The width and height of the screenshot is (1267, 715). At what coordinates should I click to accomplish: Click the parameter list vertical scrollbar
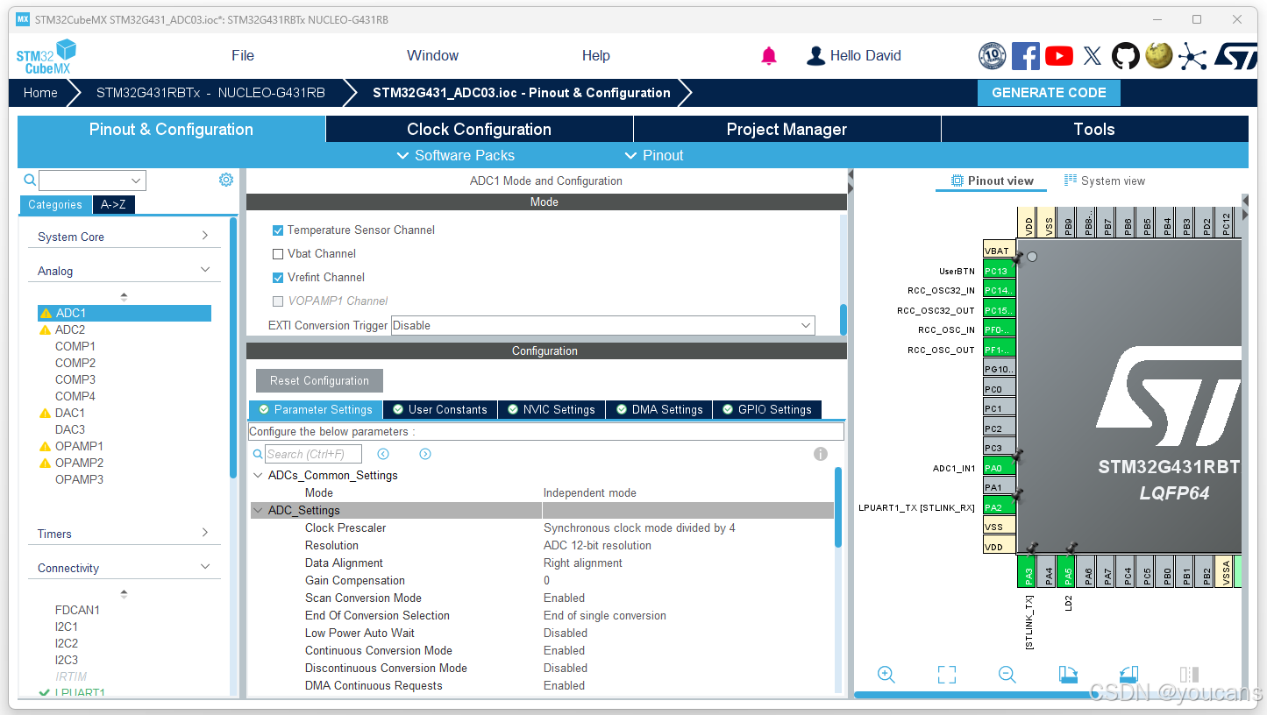point(838,507)
